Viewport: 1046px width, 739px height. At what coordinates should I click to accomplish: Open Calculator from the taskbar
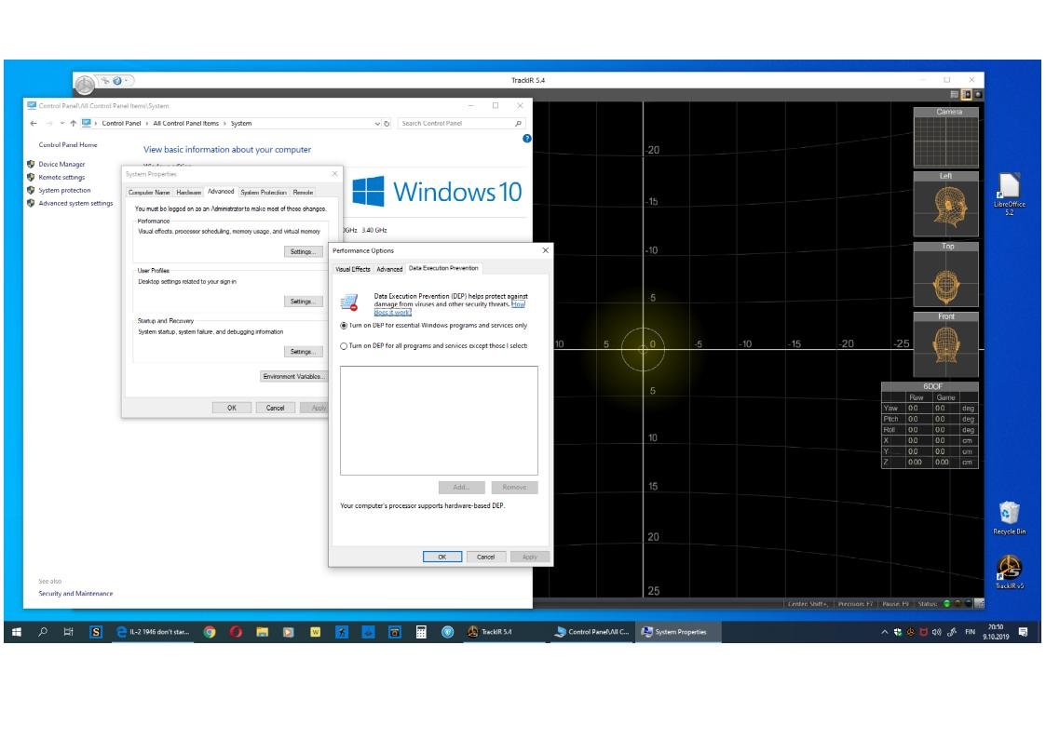pos(421,632)
